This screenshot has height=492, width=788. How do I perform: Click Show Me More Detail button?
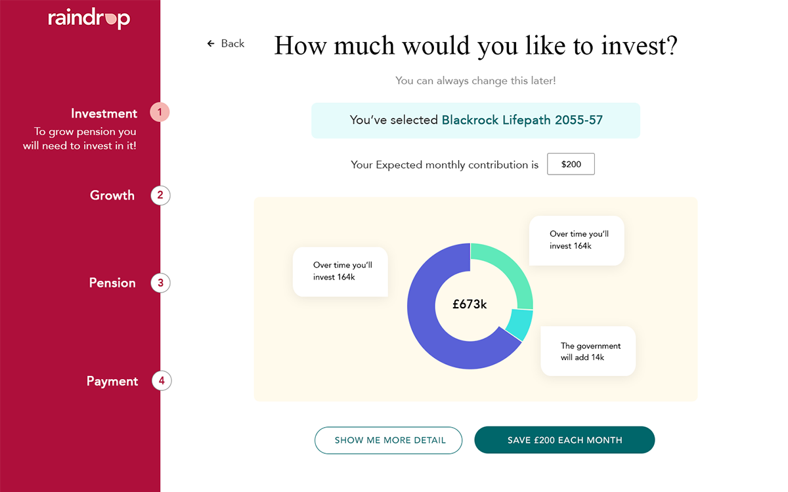coord(389,440)
